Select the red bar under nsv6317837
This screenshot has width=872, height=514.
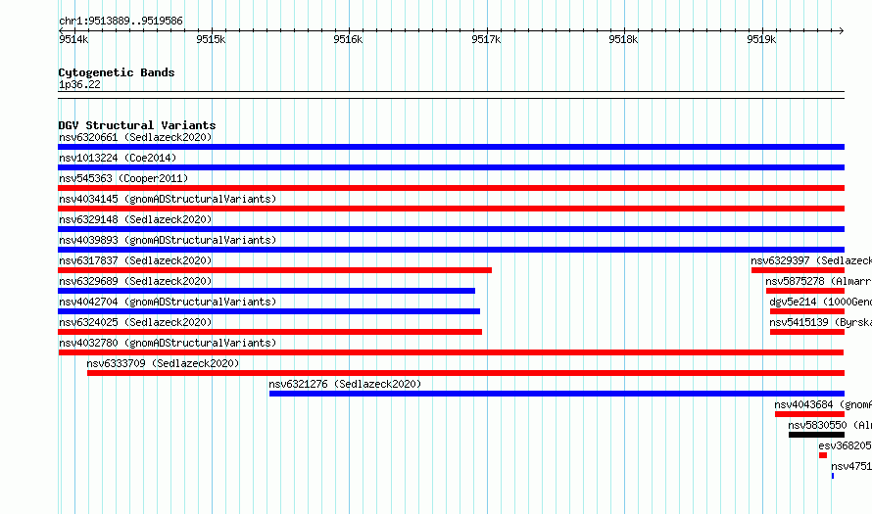[274, 270]
